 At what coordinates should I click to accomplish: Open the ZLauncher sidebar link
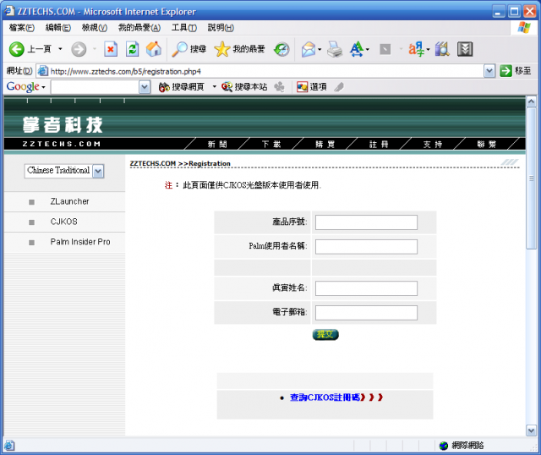click(69, 201)
